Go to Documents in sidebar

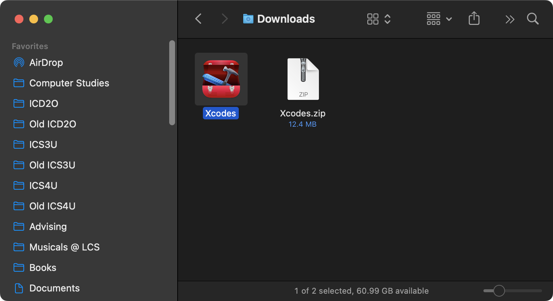[x=54, y=288]
